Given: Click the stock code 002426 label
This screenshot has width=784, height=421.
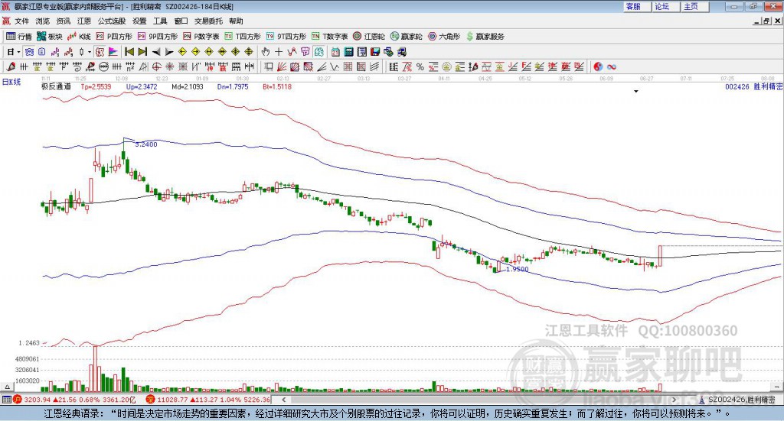Looking at the screenshot, I should (737, 86).
